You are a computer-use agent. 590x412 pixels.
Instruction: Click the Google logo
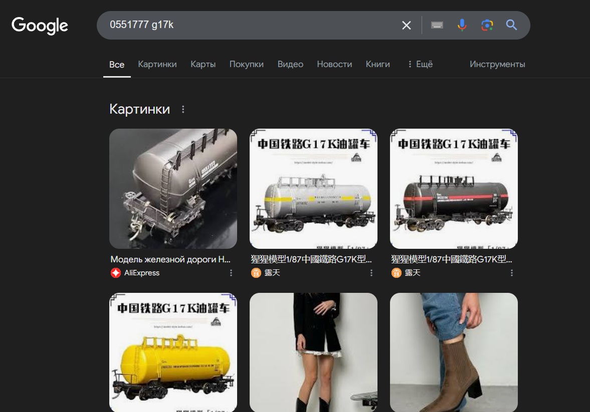[x=40, y=26]
